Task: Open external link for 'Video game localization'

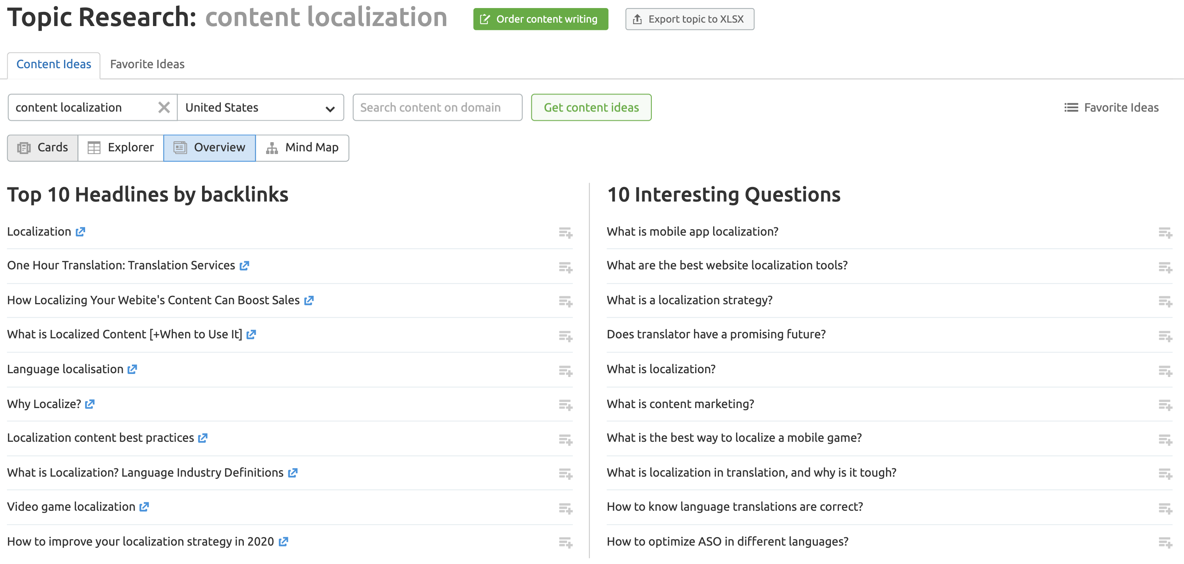Action: [x=144, y=507]
